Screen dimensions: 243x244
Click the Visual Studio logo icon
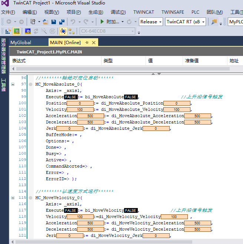[x=5, y=3]
